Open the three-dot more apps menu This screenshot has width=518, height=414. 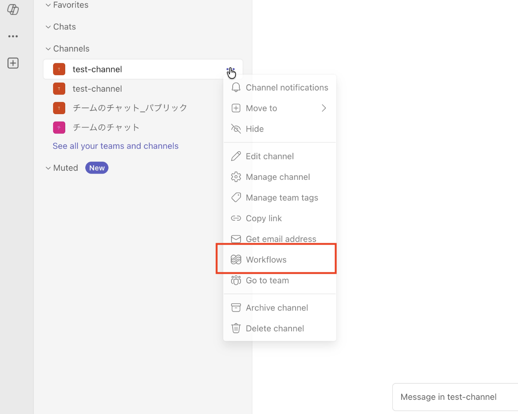coord(13,36)
